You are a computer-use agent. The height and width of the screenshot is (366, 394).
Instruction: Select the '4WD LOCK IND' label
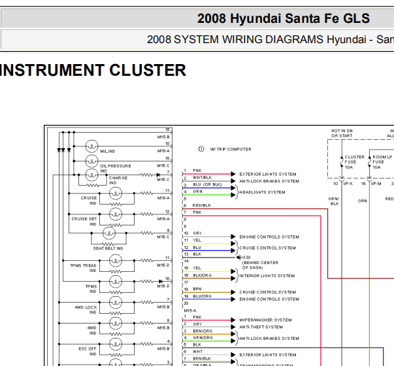(x=86, y=310)
